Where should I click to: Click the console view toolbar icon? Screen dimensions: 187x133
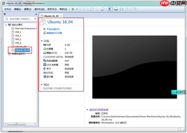(135, 9)
